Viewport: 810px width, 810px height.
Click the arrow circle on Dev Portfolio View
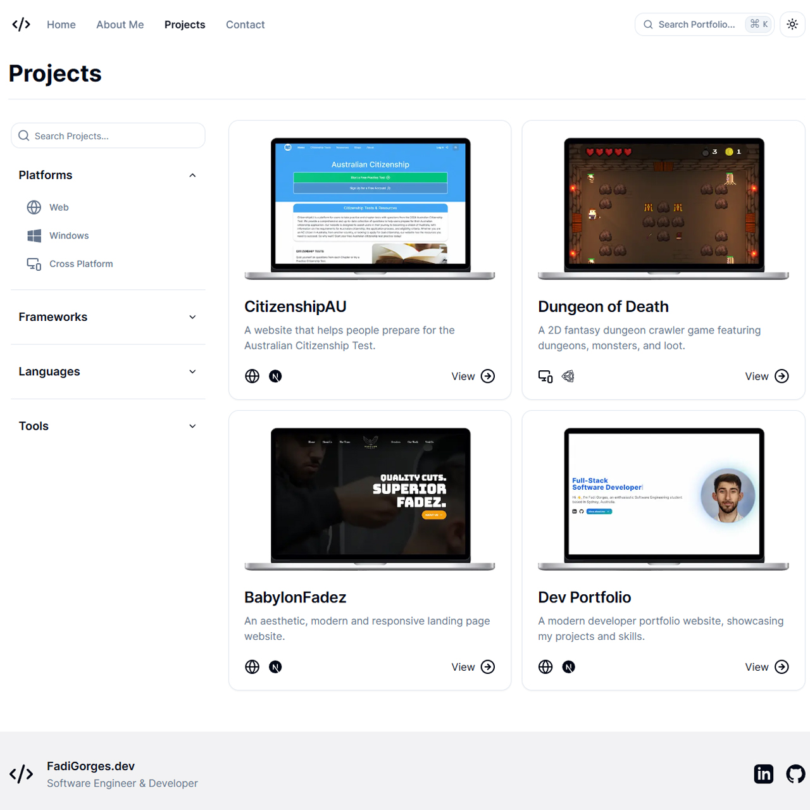click(782, 666)
